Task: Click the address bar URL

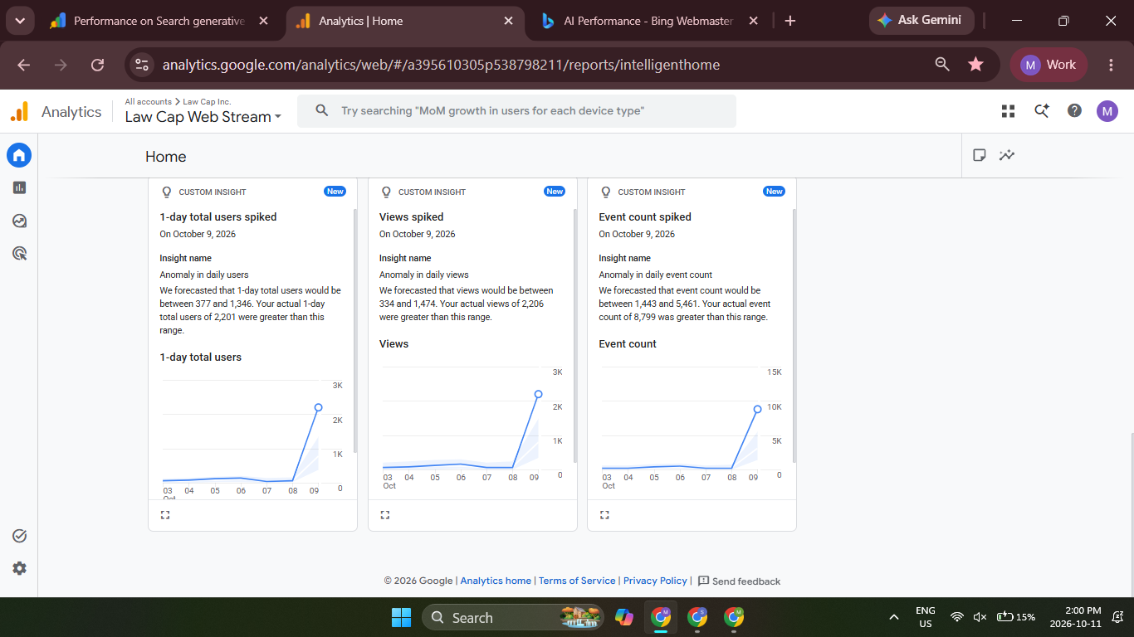Action: (441, 65)
